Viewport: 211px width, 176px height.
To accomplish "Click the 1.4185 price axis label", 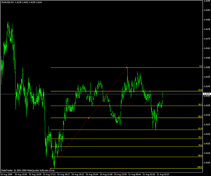I will 207,10.
